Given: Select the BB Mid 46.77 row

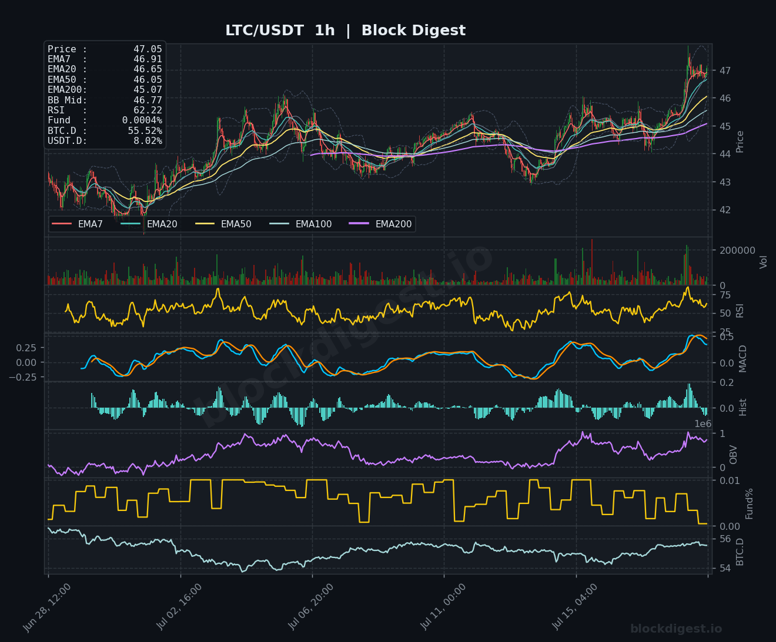Looking at the screenshot, I should coord(105,100).
